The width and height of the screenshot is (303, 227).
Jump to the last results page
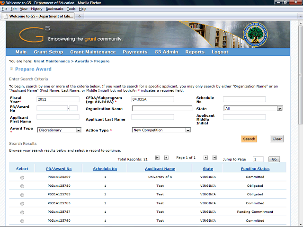(x=214, y=157)
